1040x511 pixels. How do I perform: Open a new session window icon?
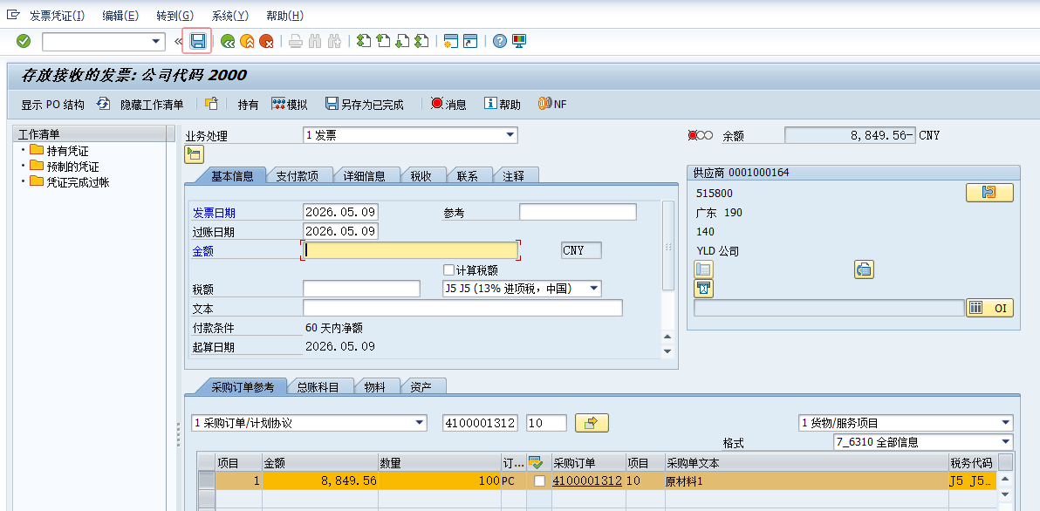[x=451, y=41]
